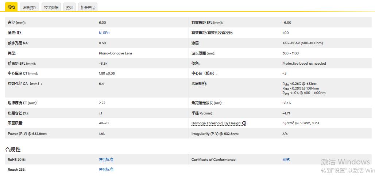
Task: Open the 技术数据 tab
Action: [x=51, y=7]
